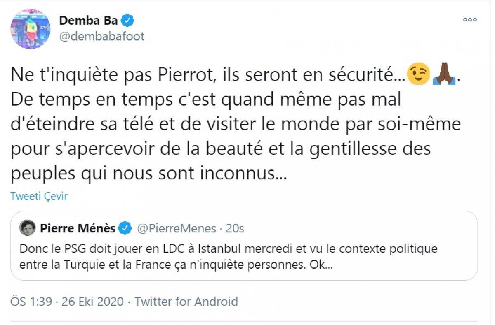The width and height of the screenshot is (495, 325).
Task: Open the @dembabafoot handle link
Action: tap(102, 36)
